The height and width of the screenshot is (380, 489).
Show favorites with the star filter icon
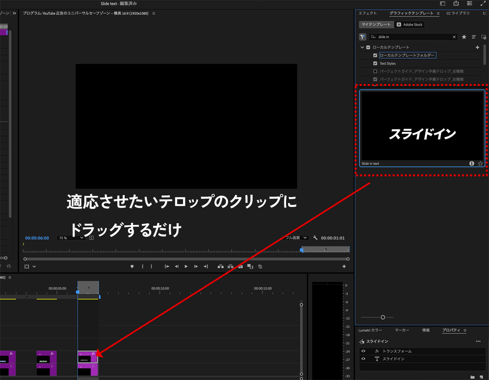click(x=464, y=37)
